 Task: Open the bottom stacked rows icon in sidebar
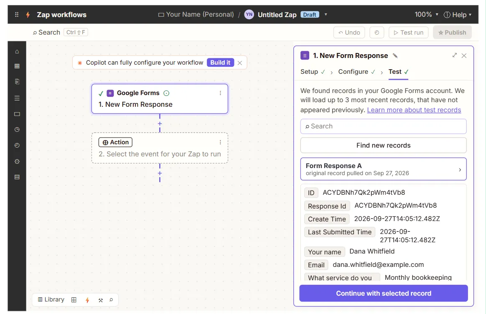(x=17, y=177)
